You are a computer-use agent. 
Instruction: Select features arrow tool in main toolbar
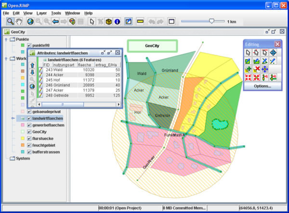92,22
